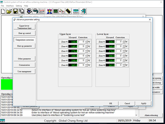Open the File menu
This screenshot has height=124, width=165.
2,6
